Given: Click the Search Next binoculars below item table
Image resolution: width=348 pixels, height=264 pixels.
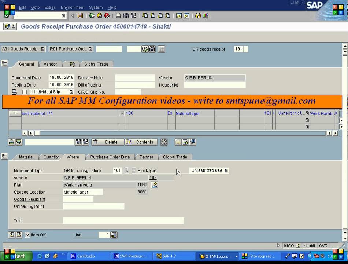Looking at the screenshot, I should (85, 142).
